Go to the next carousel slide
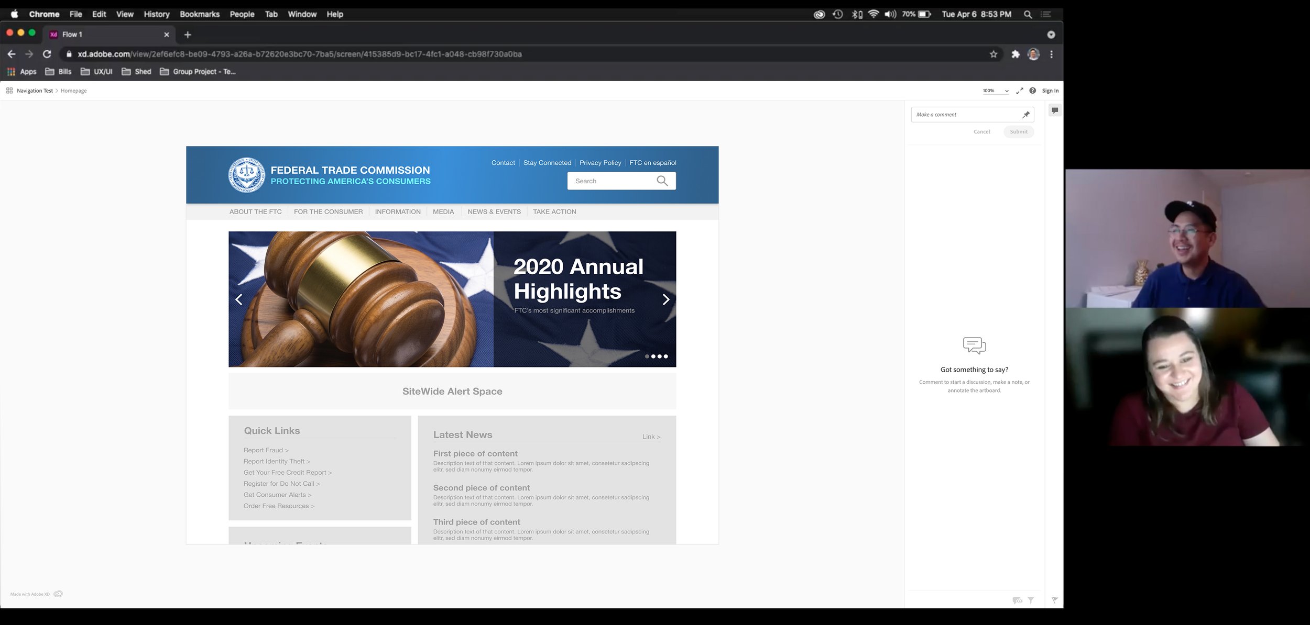The width and height of the screenshot is (1310, 625). [665, 299]
